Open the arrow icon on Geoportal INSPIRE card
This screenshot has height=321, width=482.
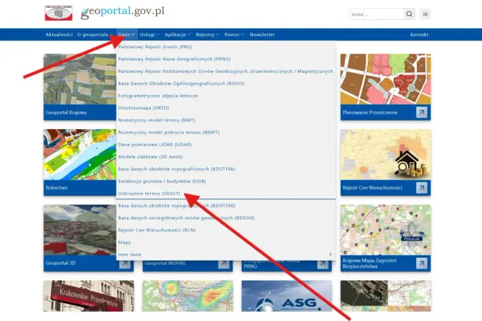(x=224, y=263)
